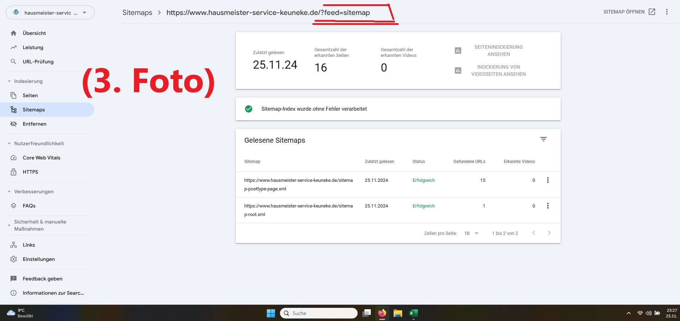Click SITEMAP ÖFFNEN button
The width and height of the screenshot is (680, 321).
(x=629, y=12)
